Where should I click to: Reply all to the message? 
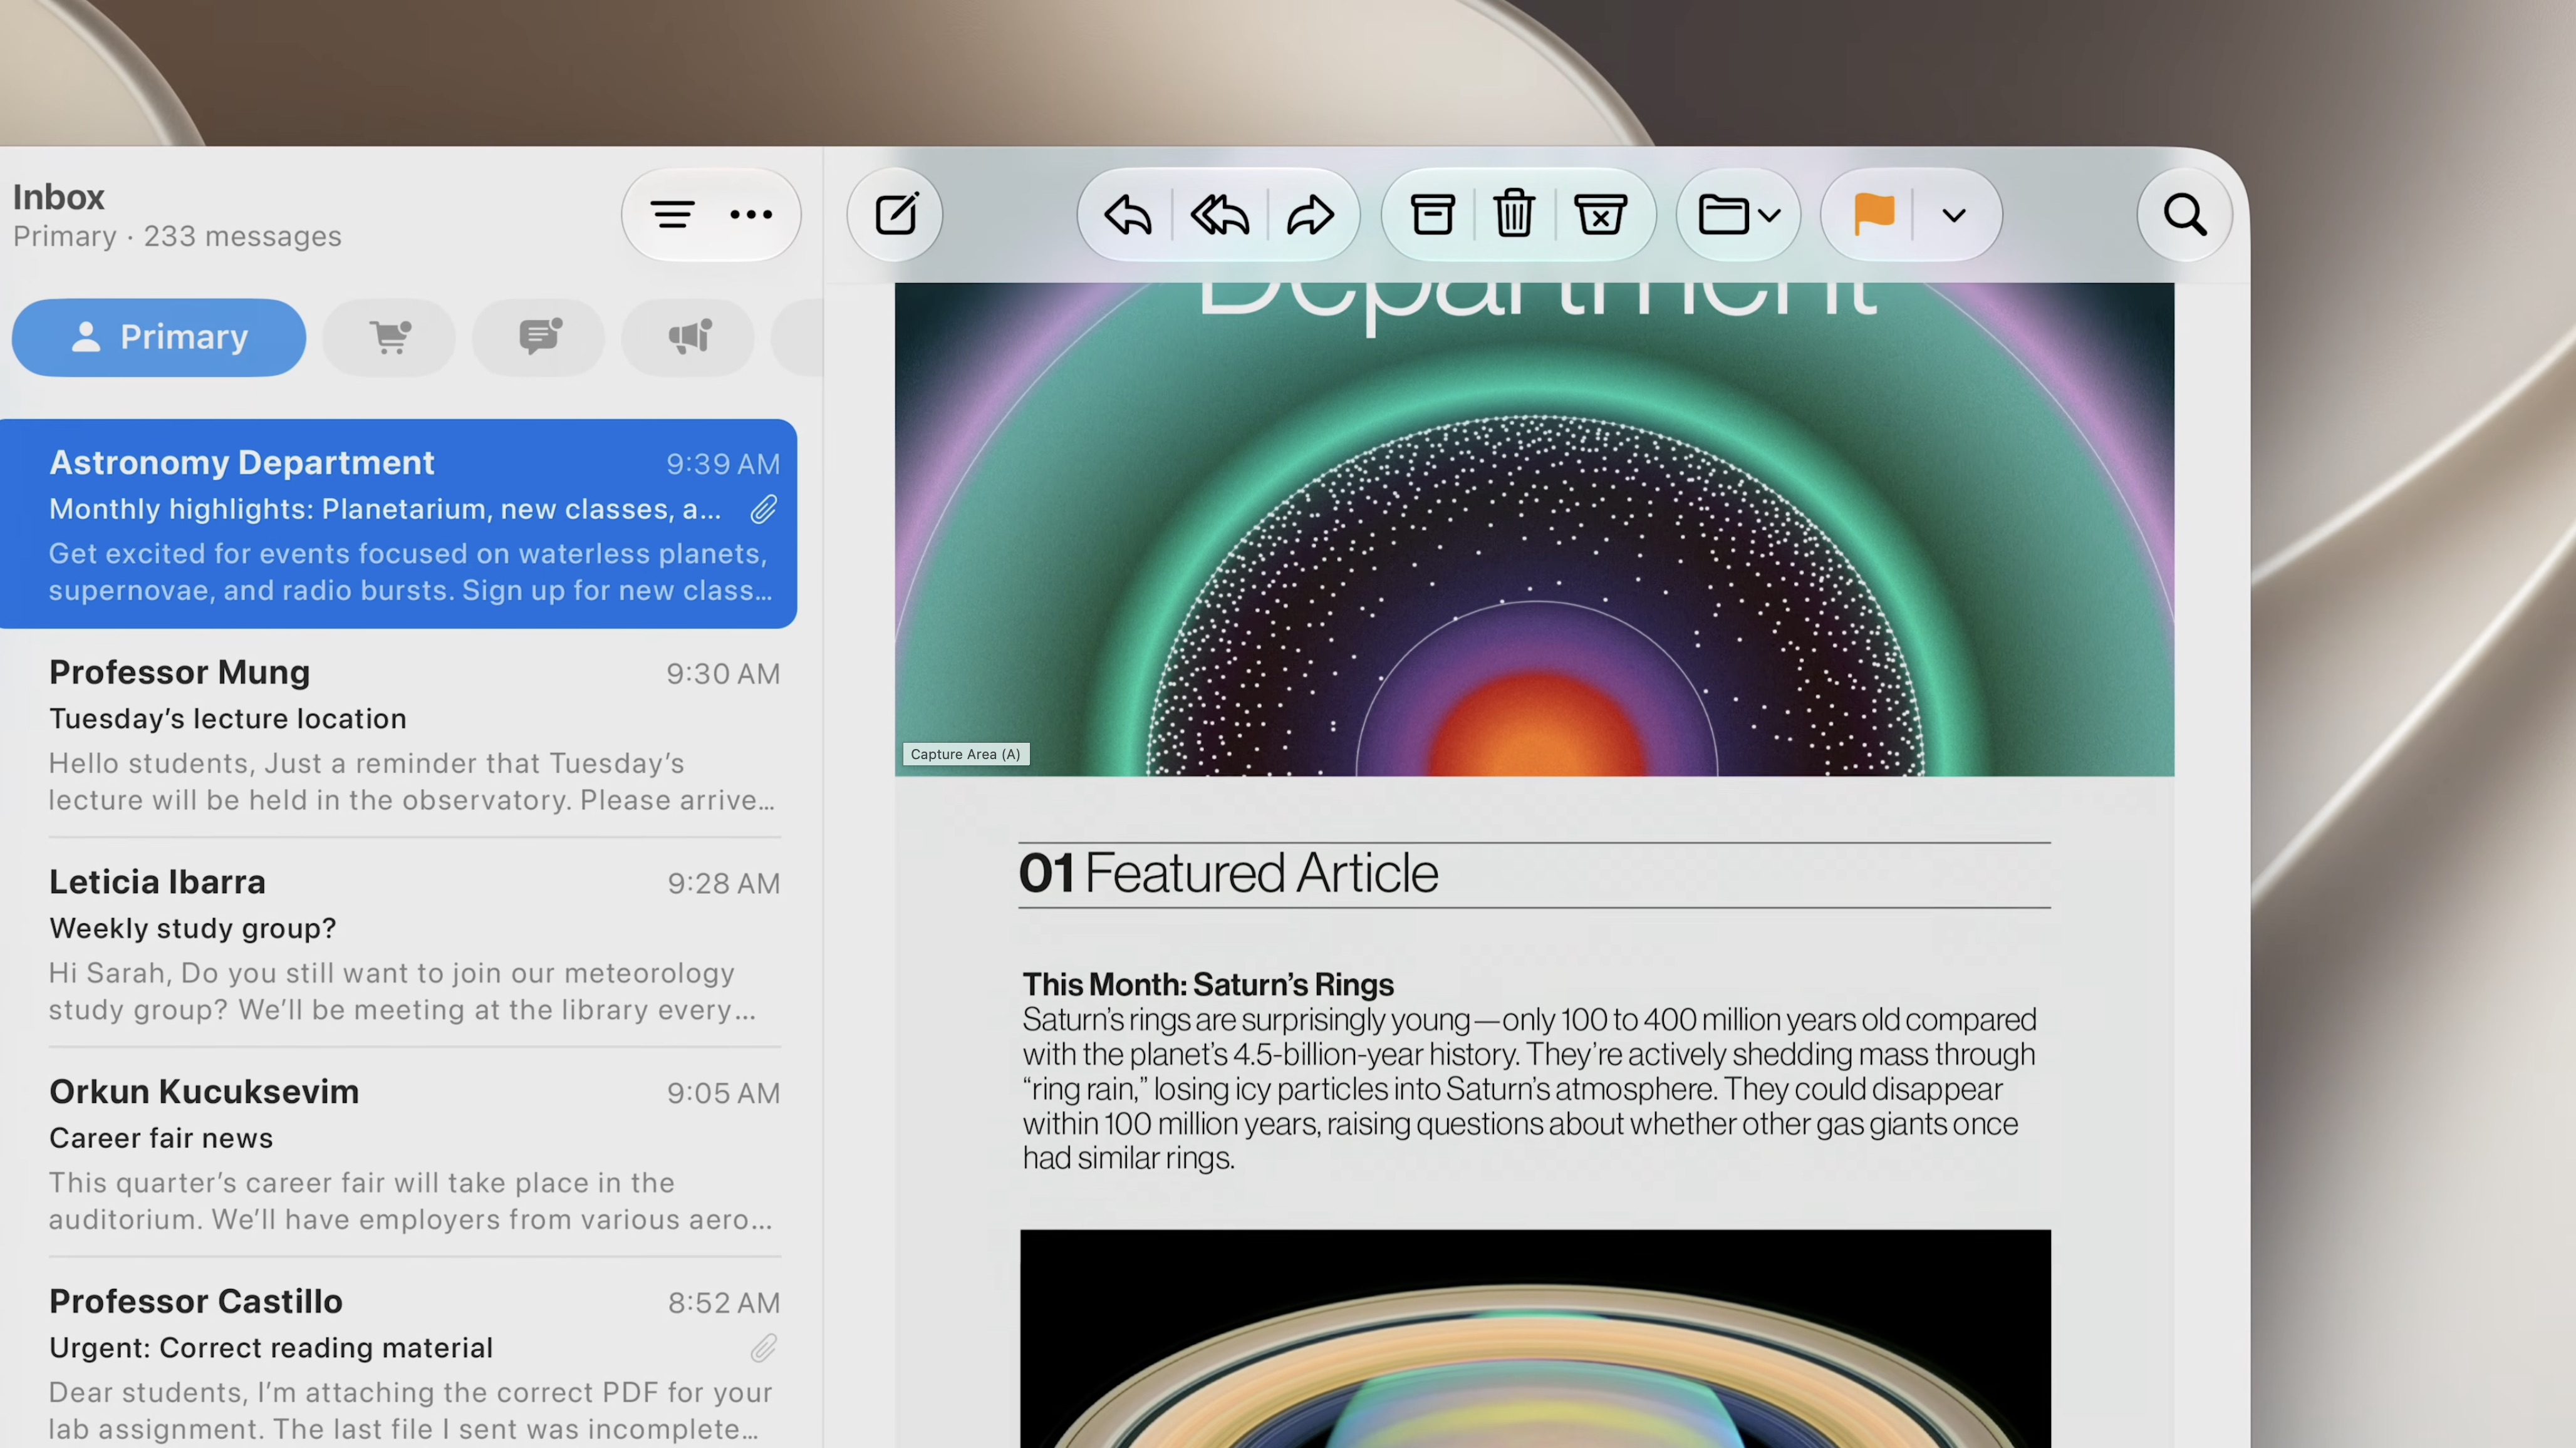pyautogui.click(x=1219, y=214)
